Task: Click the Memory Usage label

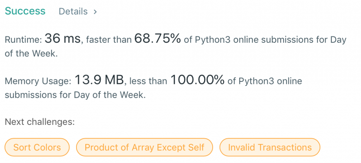Action: (x=38, y=82)
